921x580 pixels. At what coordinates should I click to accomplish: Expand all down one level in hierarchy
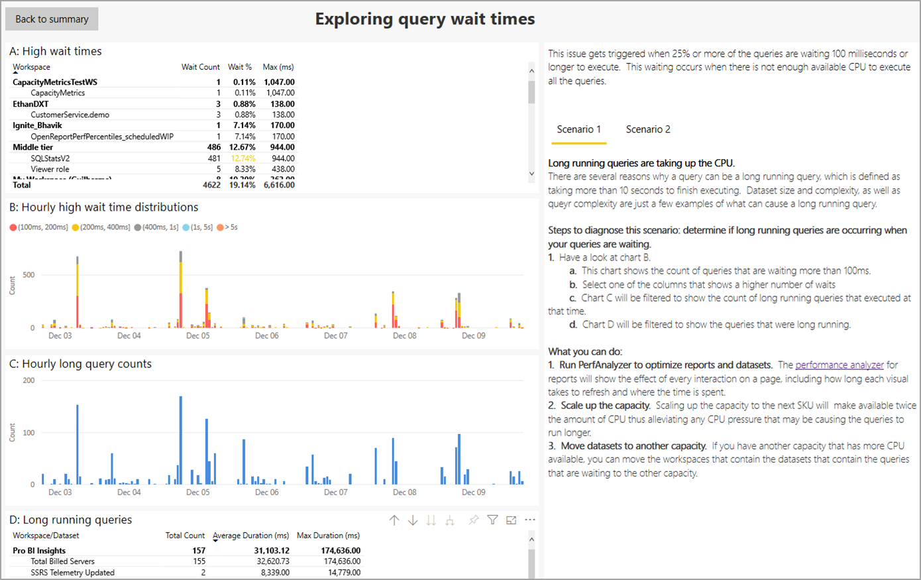pyautogui.click(x=449, y=520)
